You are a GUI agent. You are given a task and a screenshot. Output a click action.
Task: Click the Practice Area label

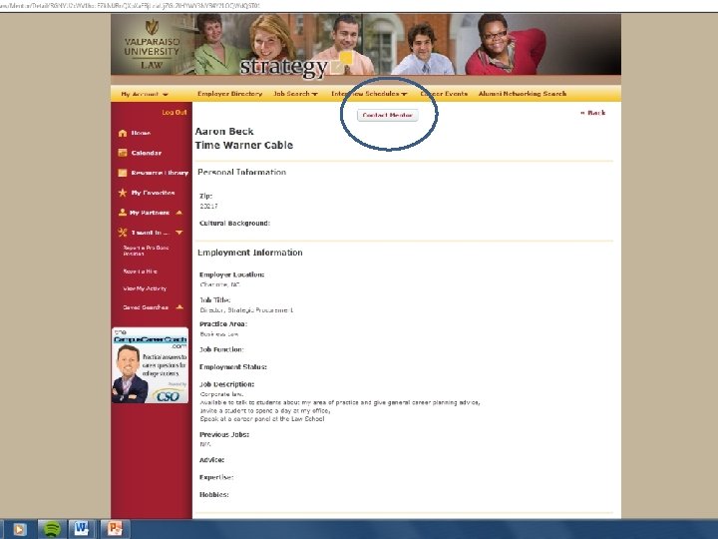(223, 323)
